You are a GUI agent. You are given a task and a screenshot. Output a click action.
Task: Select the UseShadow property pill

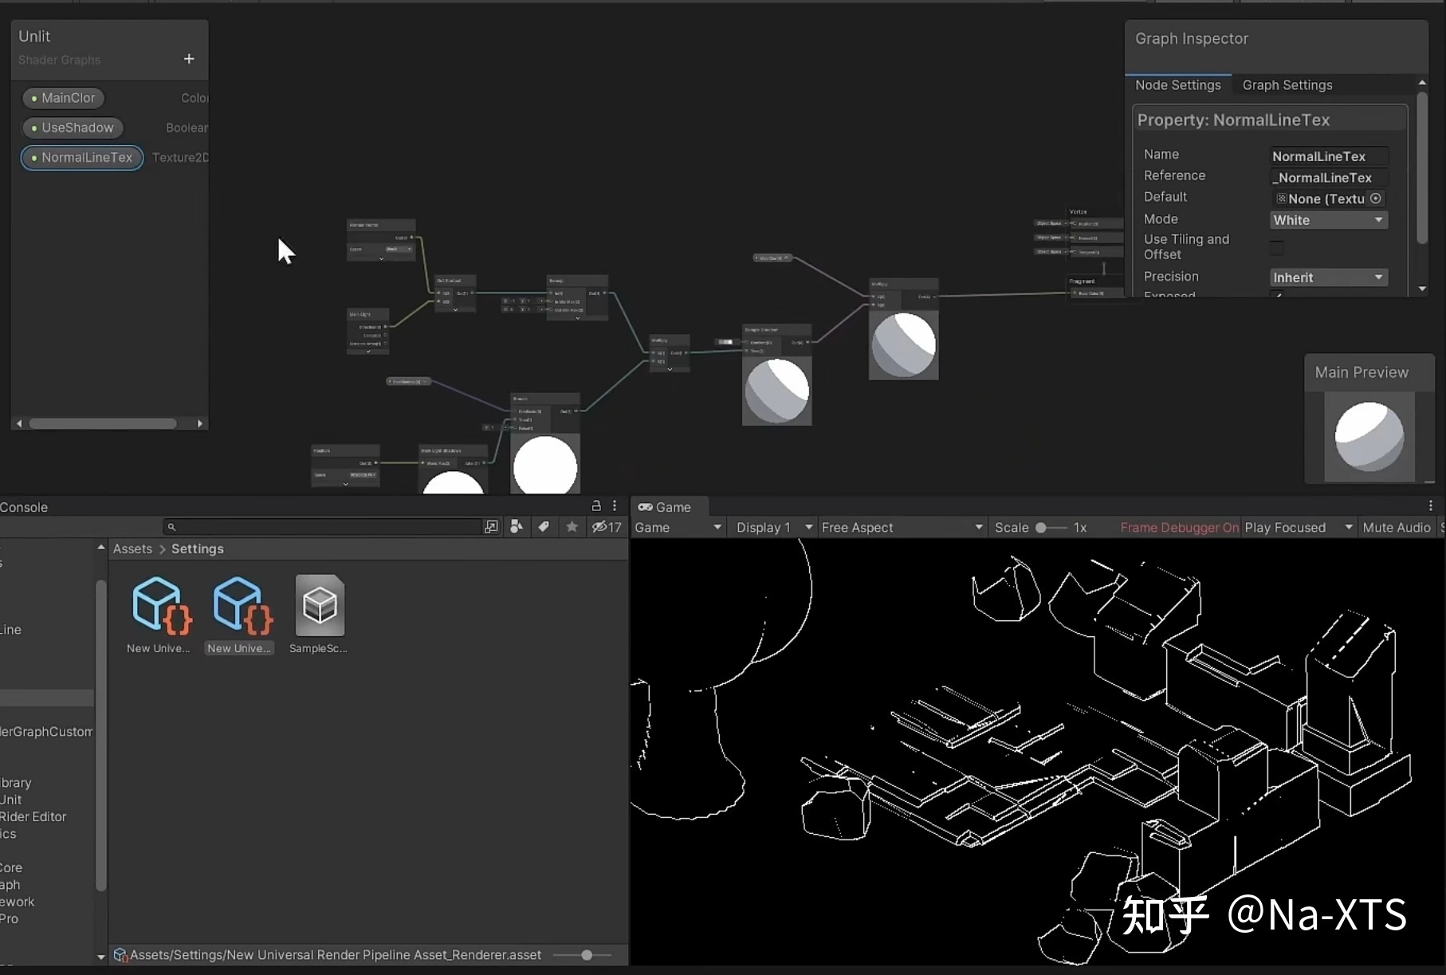click(x=73, y=128)
